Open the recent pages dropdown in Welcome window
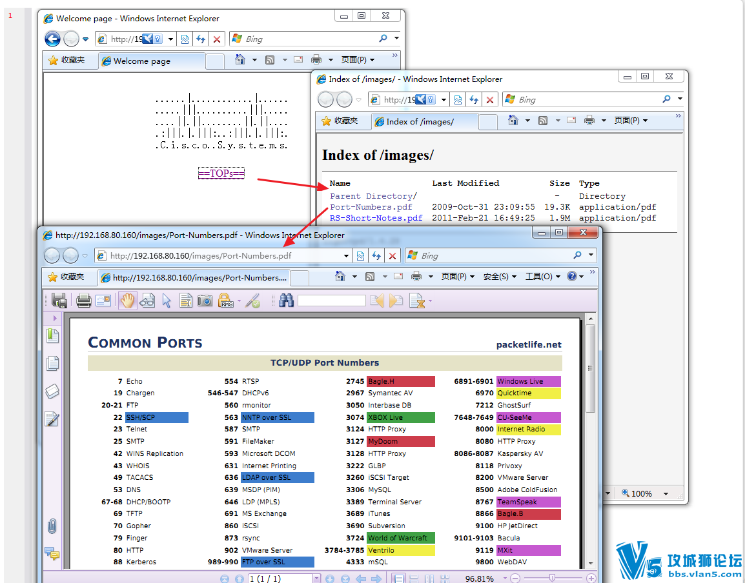 pyautogui.click(x=85, y=39)
